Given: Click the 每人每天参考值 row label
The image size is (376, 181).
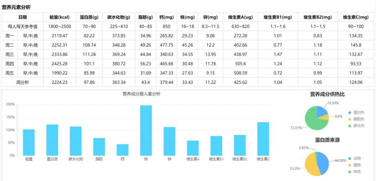Looking at the screenshot, I should [23, 27].
